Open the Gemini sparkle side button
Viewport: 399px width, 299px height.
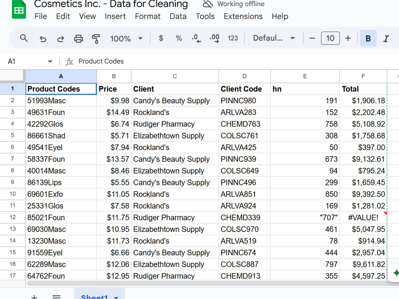[x=396, y=273]
